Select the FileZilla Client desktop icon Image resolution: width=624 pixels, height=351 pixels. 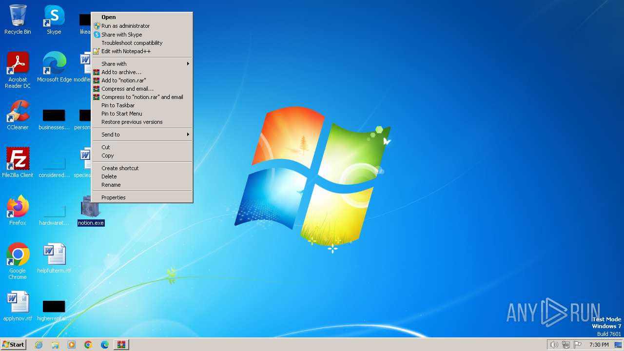pyautogui.click(x=18, y=163)
